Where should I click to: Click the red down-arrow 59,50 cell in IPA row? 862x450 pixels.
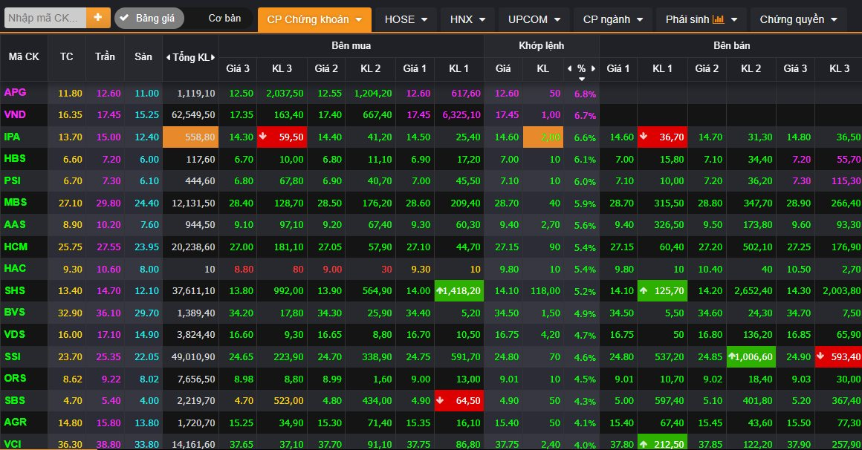[282, 137]
